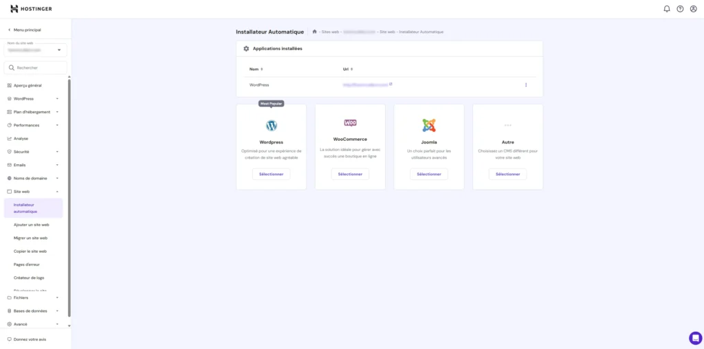Click the Bases de données icon
The image size is (704, 349).
10,311
